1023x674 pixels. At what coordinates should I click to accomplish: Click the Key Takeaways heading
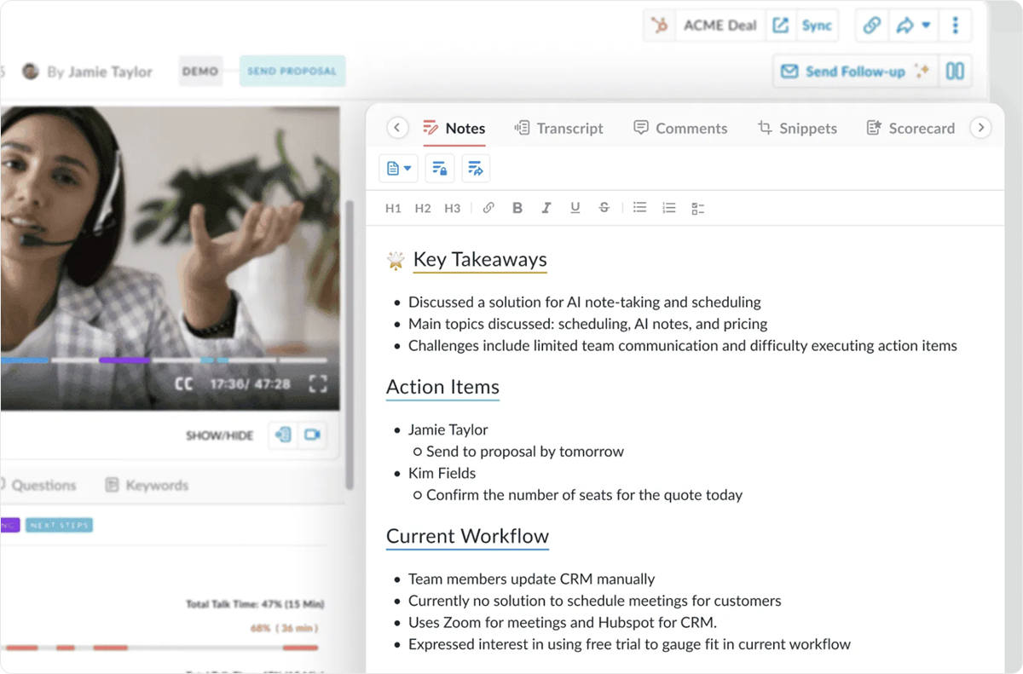pos(480,259)
